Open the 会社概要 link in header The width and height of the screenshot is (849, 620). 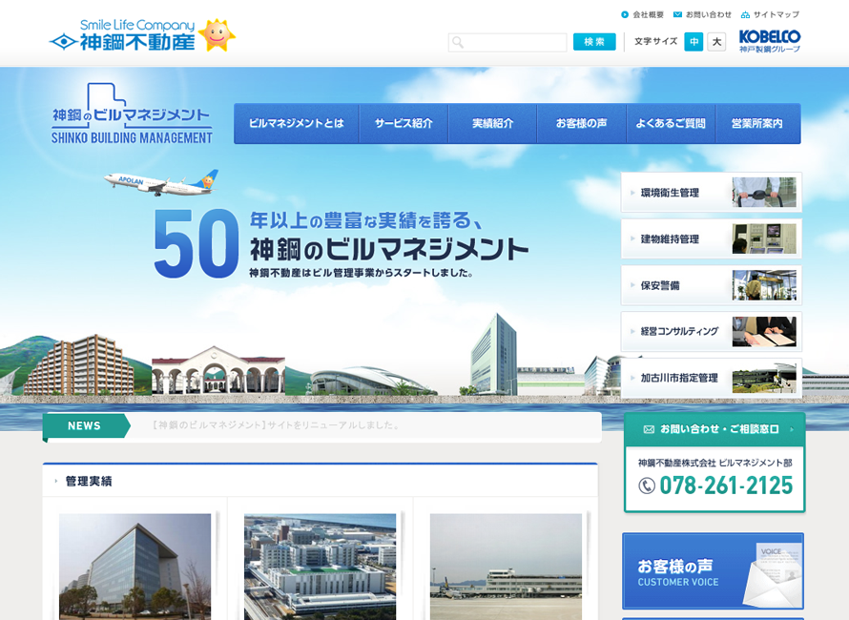[648, 14]
